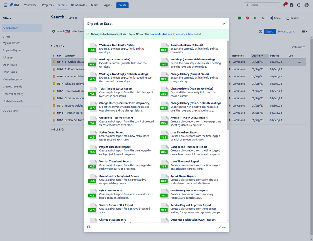Click Switch to basic link

pos(286,31)
